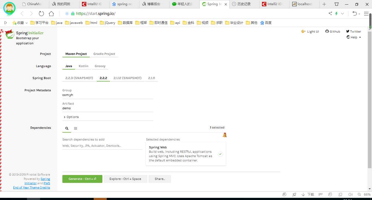Open the browser hamburger menu

(366, 14)
